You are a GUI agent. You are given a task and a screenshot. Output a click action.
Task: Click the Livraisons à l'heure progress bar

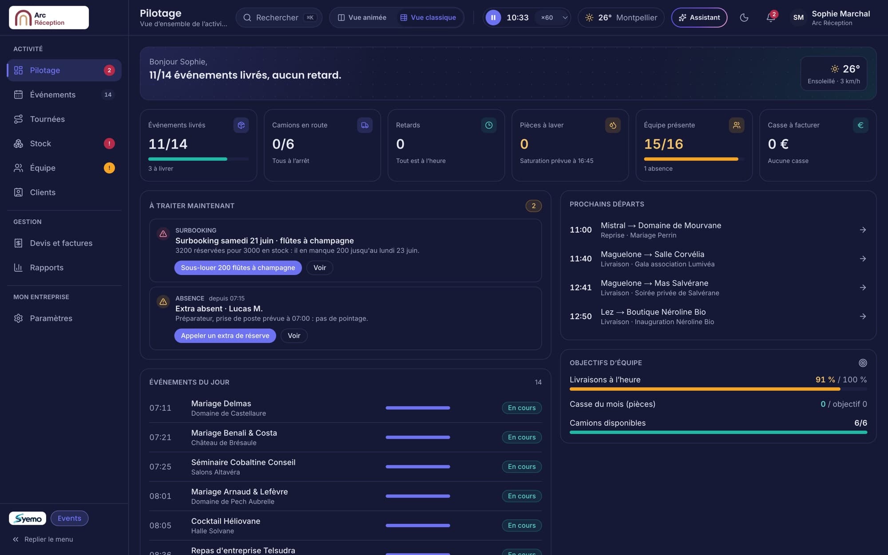[x=718, y=389]
